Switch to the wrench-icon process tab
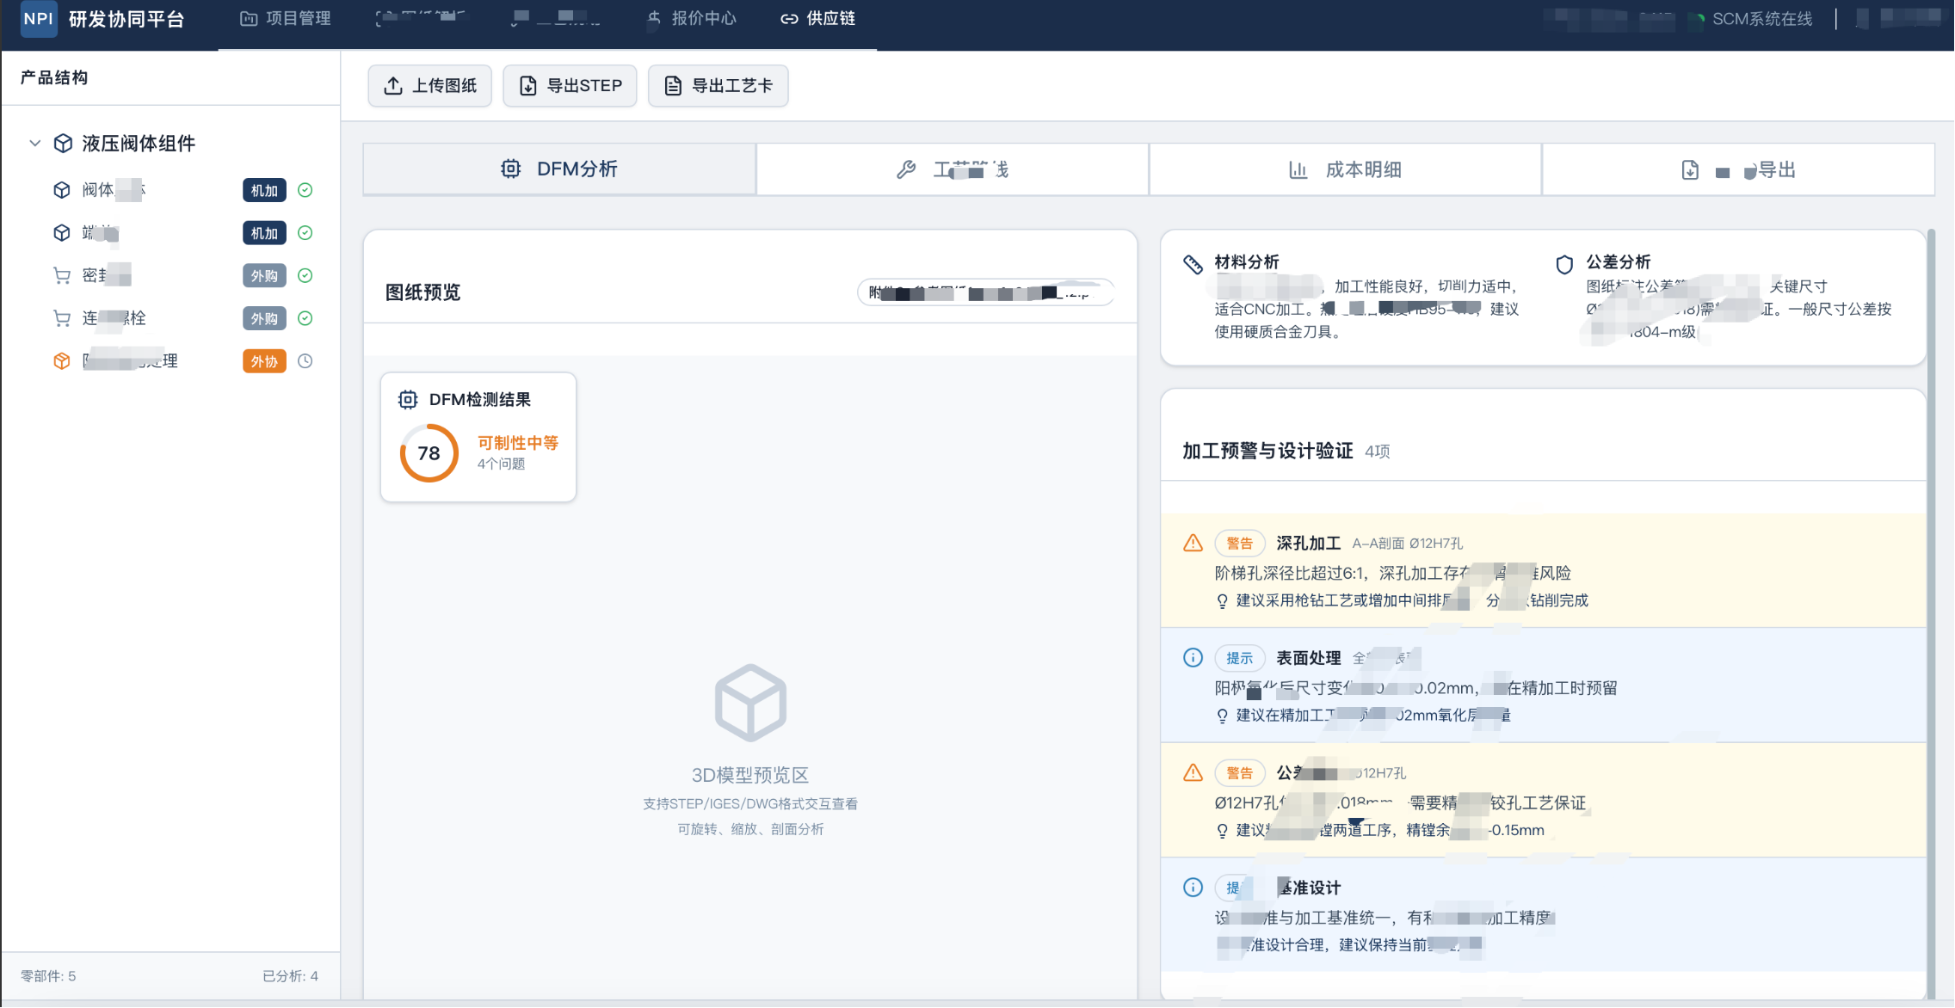The height and width of the screenshot is (1008, 1955). [953, 170]
